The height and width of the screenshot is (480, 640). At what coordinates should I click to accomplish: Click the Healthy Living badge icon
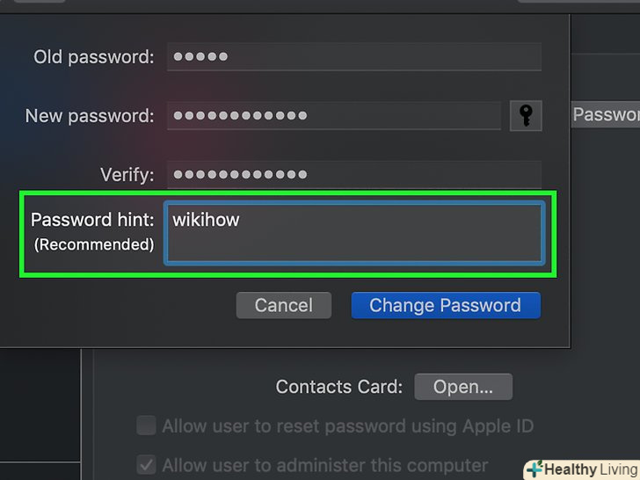click(535, 469)
